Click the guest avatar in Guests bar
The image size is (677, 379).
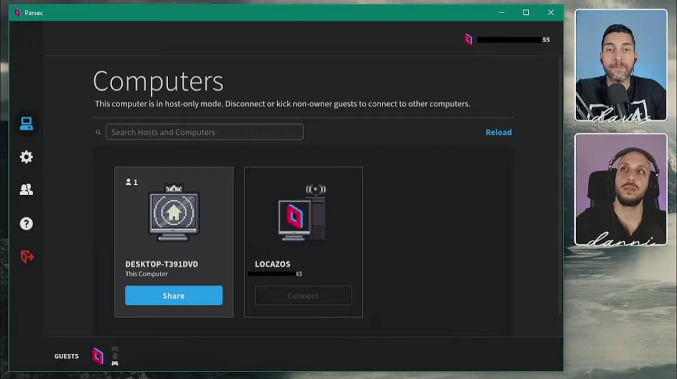click(x=98, y=356)
